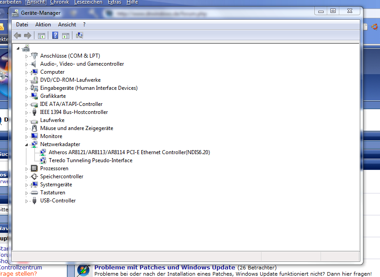Image resolution: width=380 pixels, height=277 pixels.
Task: Click the Systemgeräte icon
Action: [x=34, y=185]
